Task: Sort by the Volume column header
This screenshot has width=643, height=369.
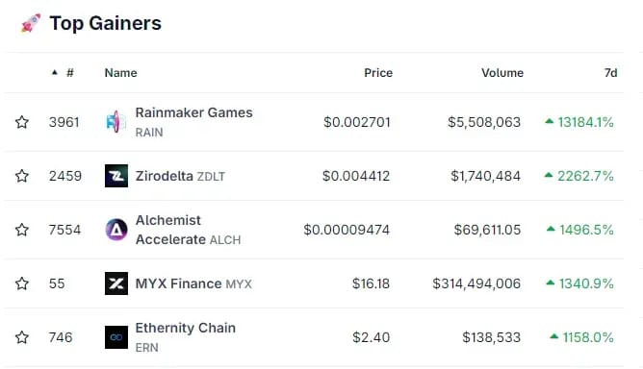Action: click(x=502, y=73)
